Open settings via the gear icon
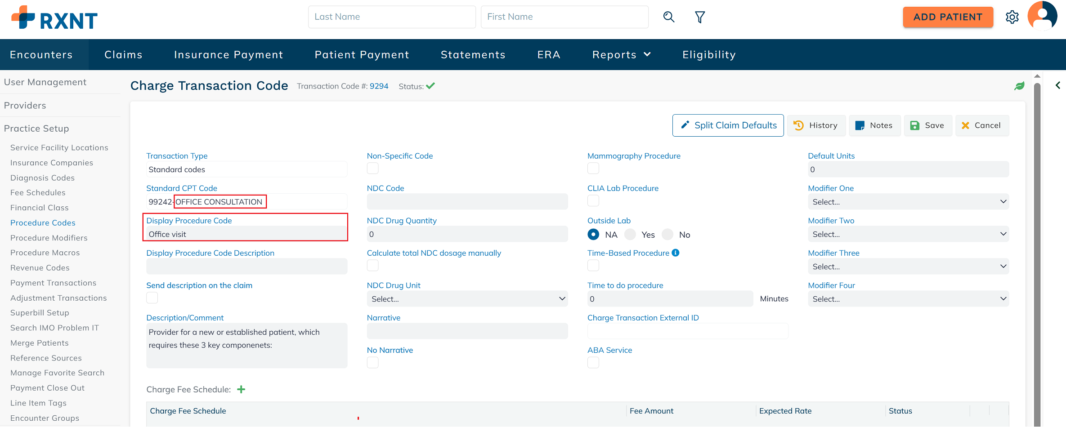Screen dimensions: 1066x427 pyautogui.click(x=1012, y=17)
